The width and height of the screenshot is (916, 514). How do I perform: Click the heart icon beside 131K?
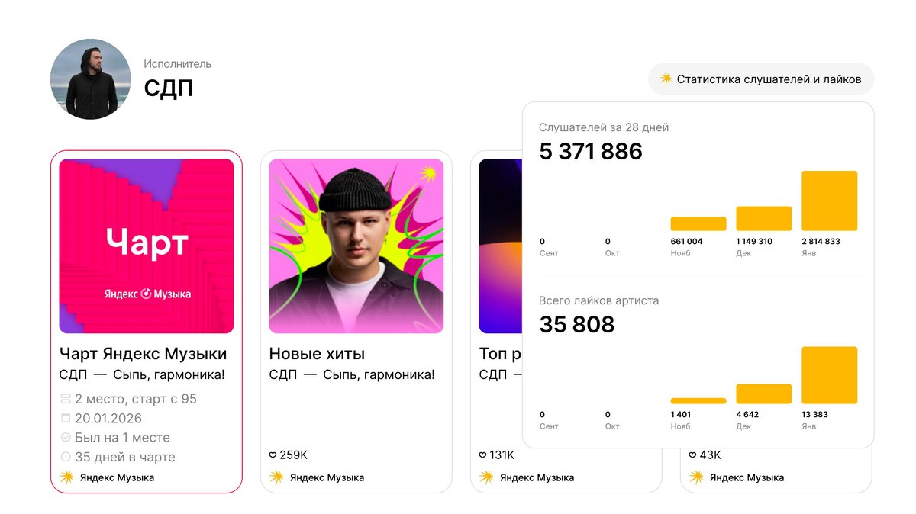[x=482, y=455]
